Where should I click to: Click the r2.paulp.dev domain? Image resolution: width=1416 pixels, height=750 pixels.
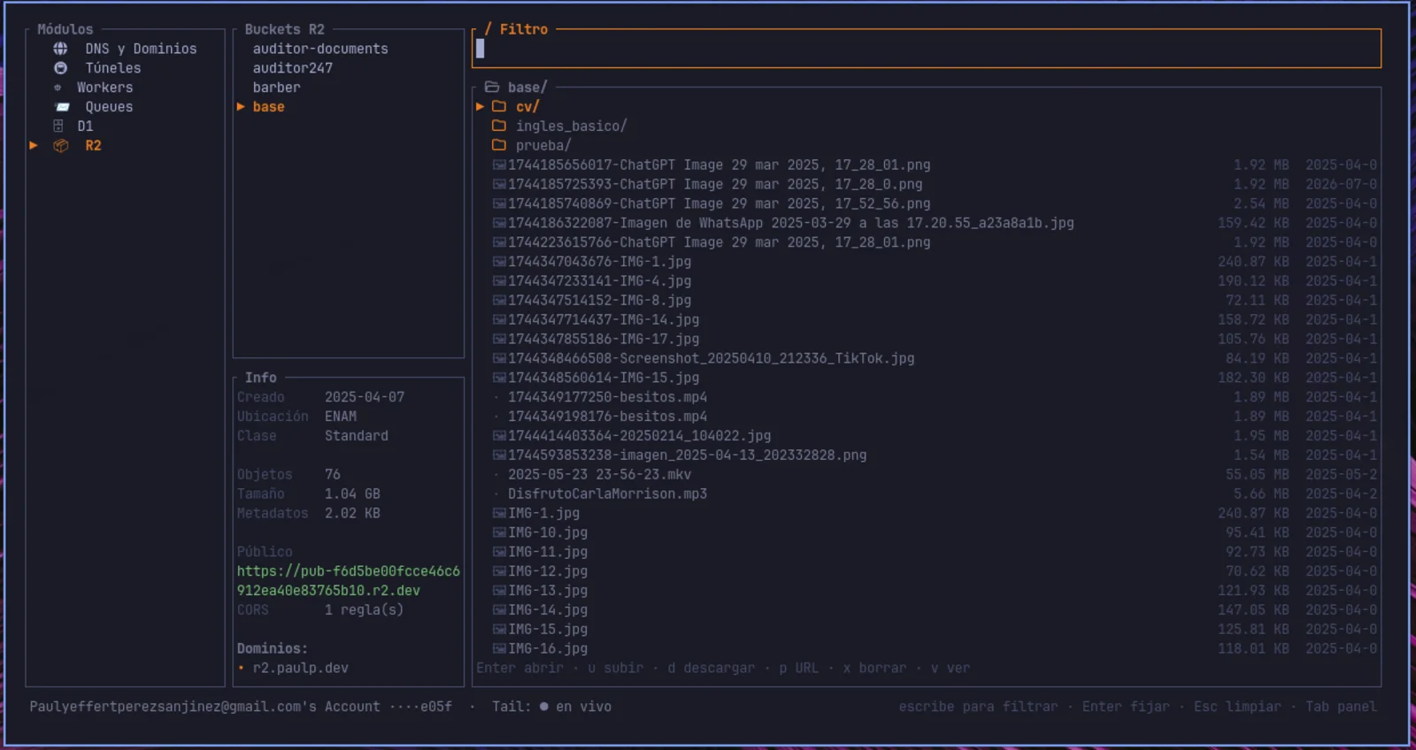coord(301,669)
